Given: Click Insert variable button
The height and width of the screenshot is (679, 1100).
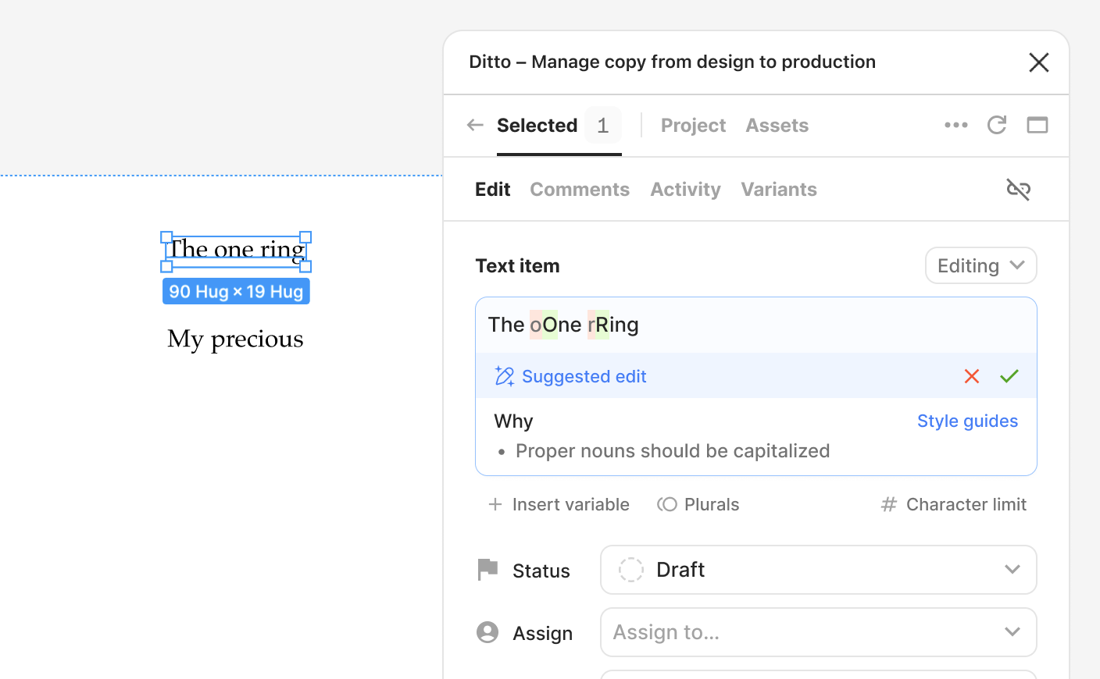Looking at the screenshot, I should click(x=559, y=505).
